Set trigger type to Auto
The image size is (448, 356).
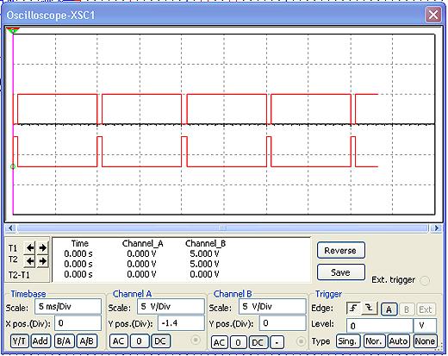pos(398,341)
